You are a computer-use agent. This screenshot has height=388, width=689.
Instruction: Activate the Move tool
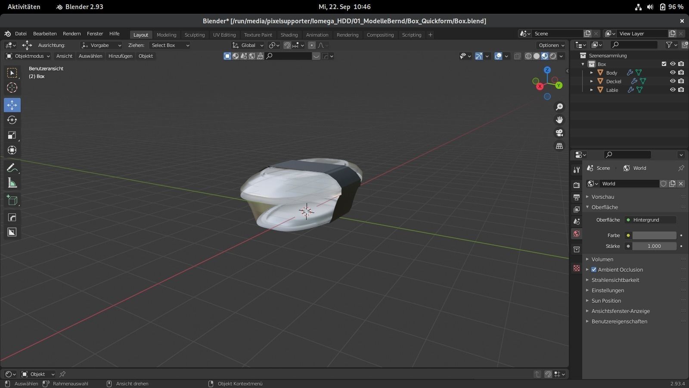point(12,105)
